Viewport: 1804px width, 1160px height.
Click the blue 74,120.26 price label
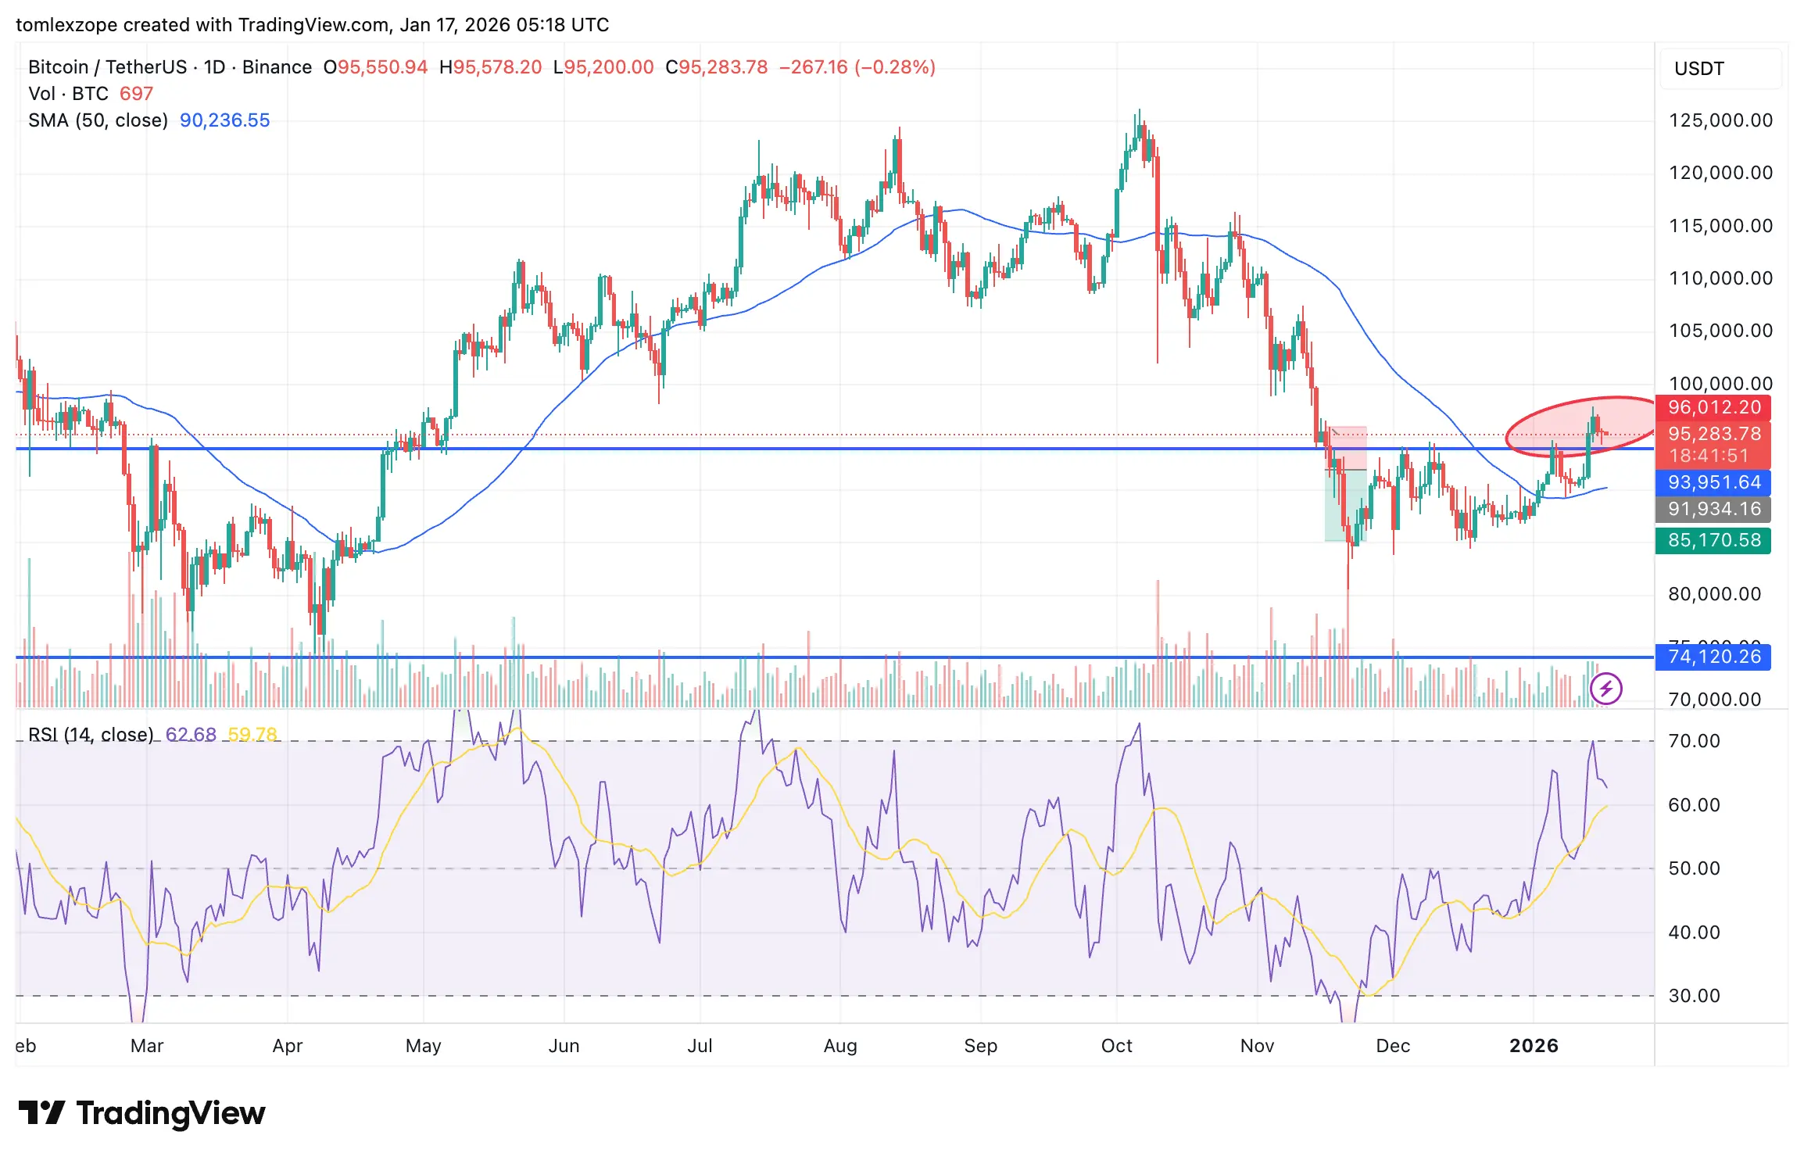(1713, 657)
